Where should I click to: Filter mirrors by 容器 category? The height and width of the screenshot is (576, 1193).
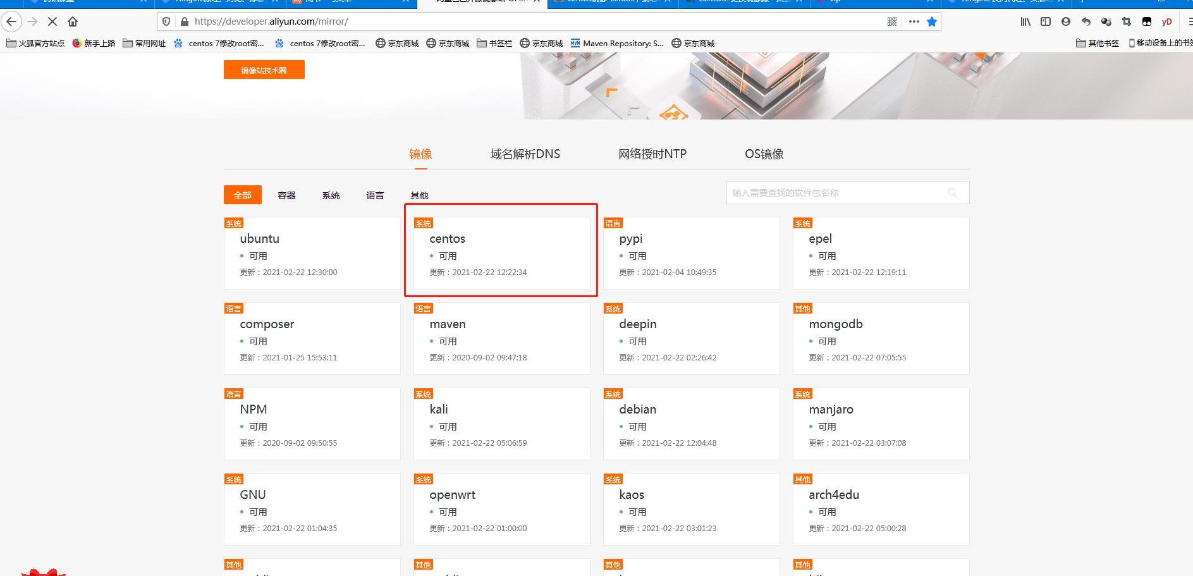pyautogui.click(x=286, y=195)
